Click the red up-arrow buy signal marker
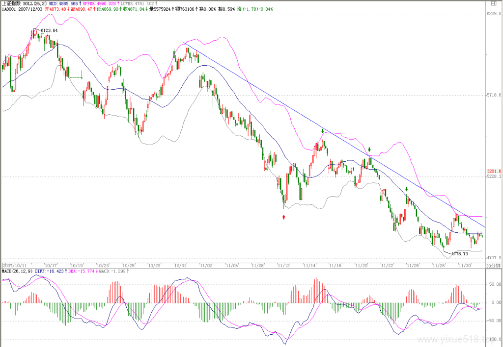Viewport: 503px width, 347px height. pyautogui.click(x=283, y=217)
